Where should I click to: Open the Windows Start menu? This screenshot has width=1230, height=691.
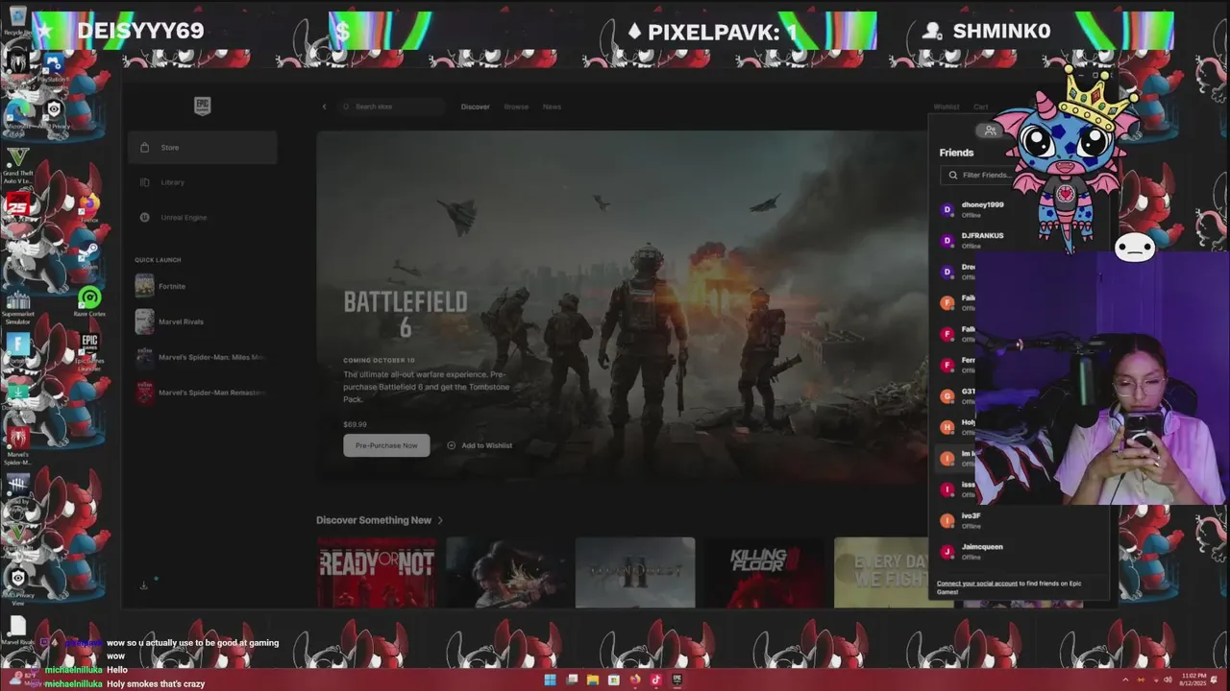(550, 679)
